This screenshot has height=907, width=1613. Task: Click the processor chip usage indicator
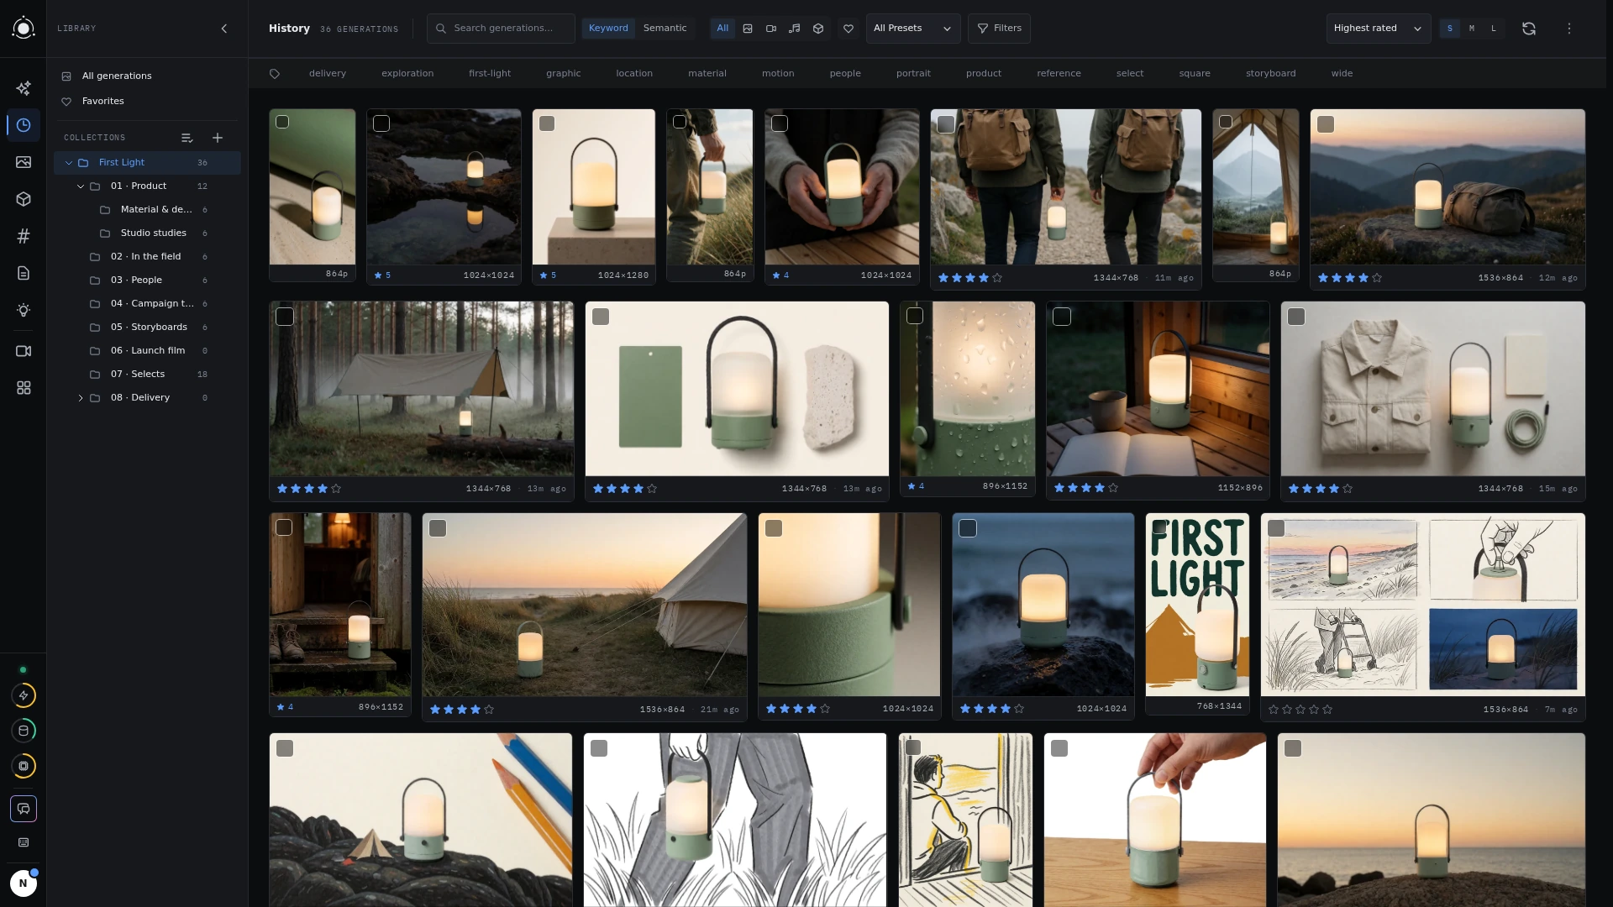(x=24, y=766)
